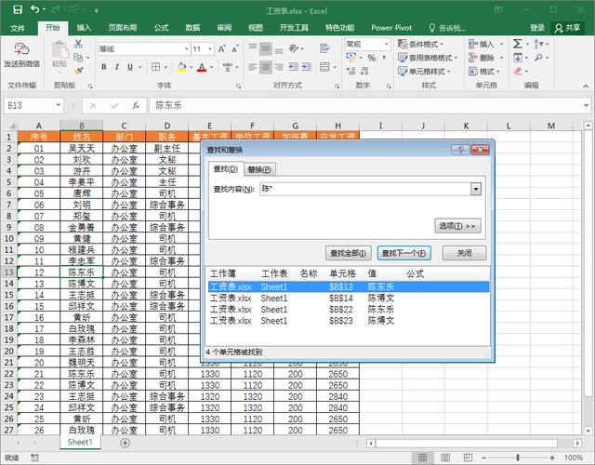Open font size dropdown

[x=210, y=49]
